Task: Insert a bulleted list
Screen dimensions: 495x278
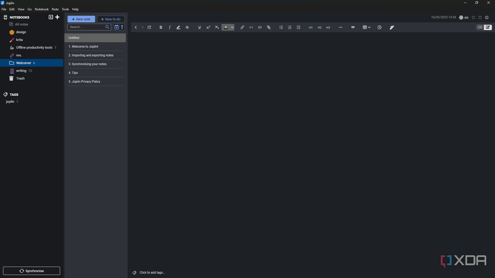Action: click(x=281, y=27)
